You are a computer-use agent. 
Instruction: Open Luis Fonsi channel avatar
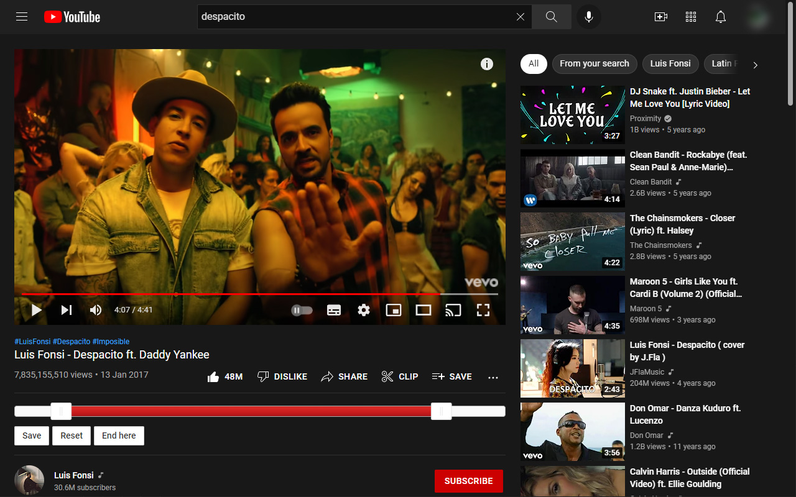tap(29, 480)
